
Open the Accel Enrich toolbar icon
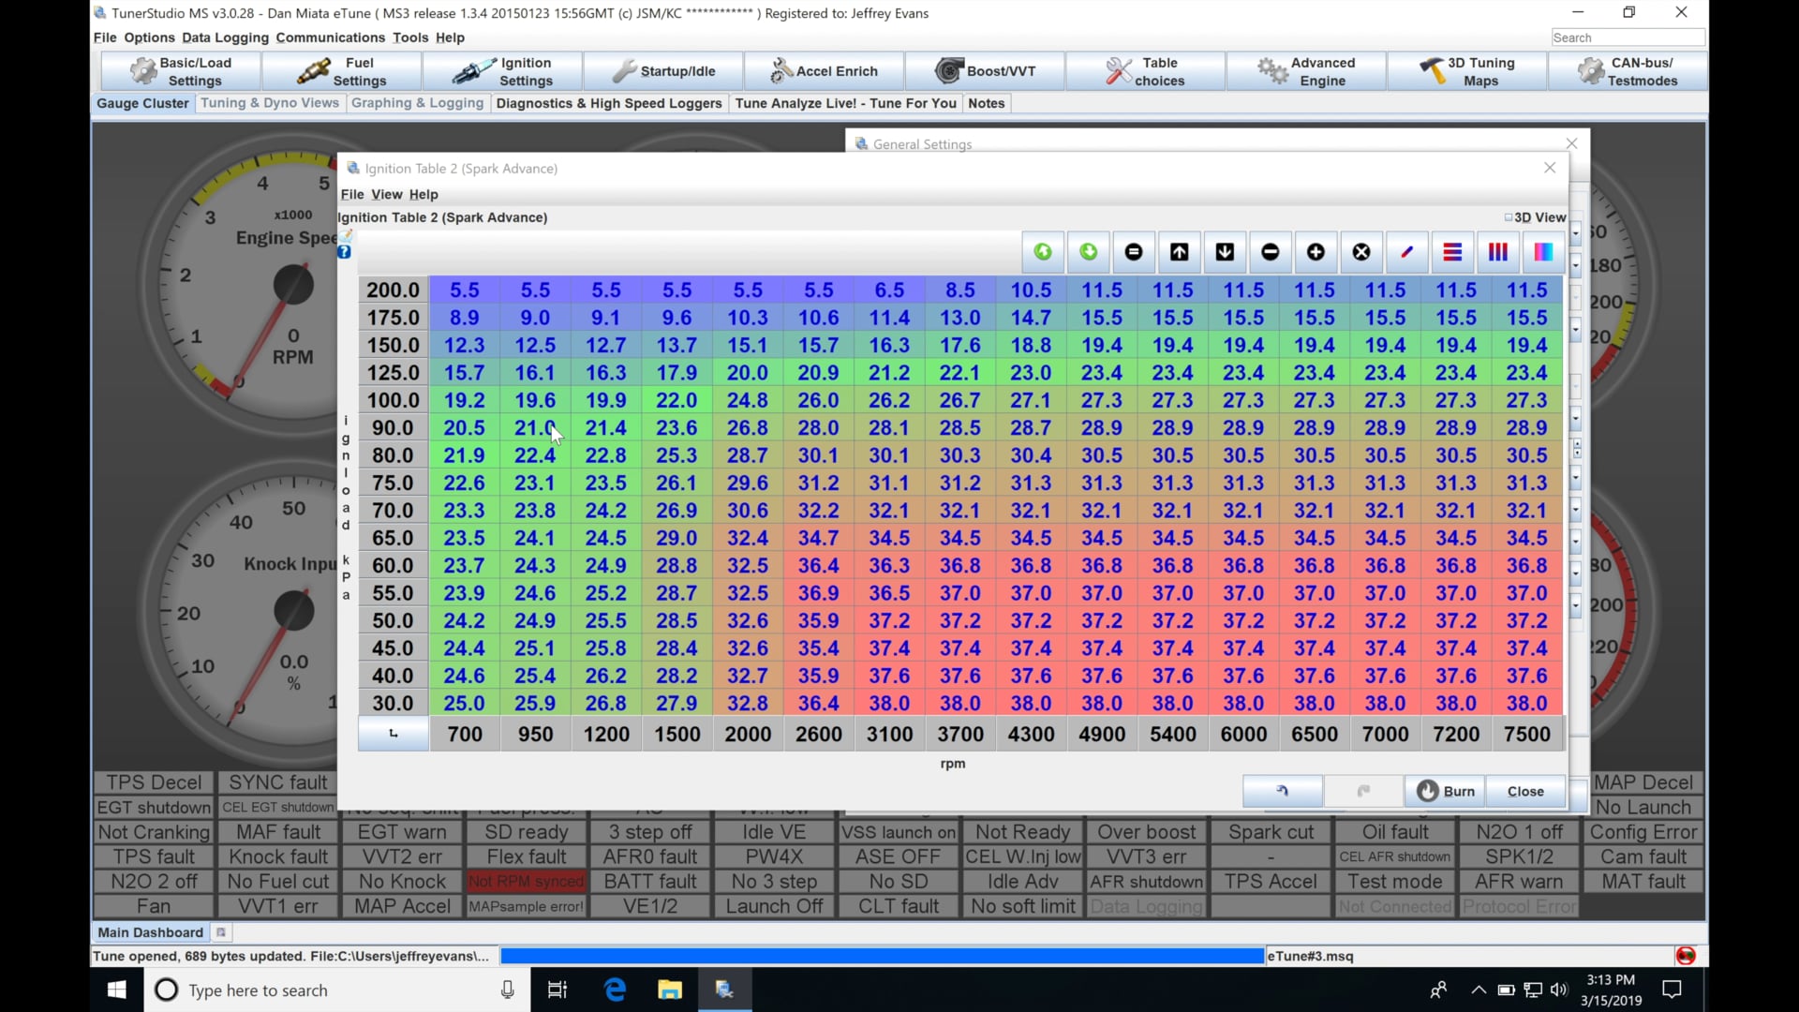tap(825, 70)
